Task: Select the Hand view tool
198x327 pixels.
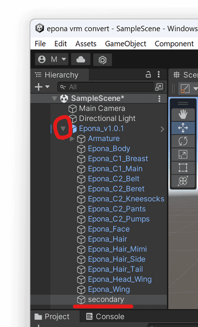Action: point(183,115)
